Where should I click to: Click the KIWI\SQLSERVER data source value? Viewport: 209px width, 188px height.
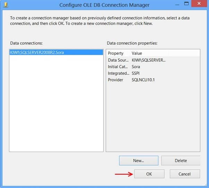pos(149,60)
